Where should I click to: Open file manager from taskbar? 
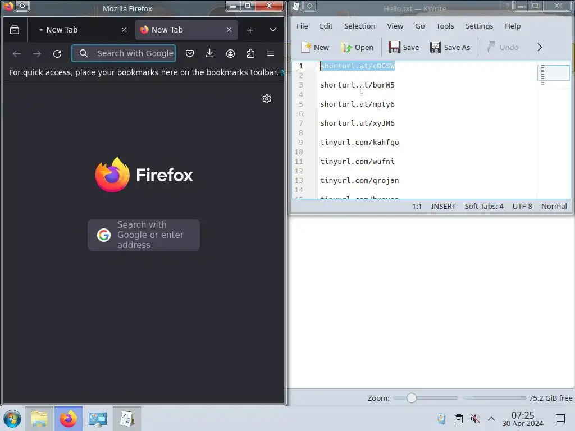tap(40, 419)
